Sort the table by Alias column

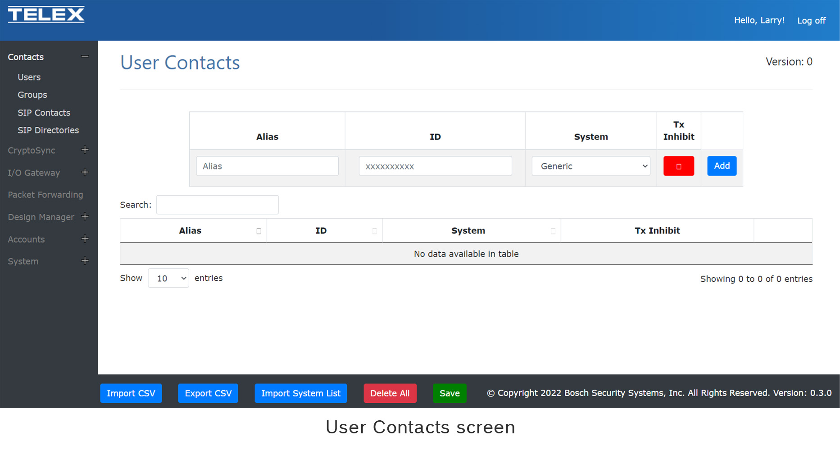click(194, 230)
